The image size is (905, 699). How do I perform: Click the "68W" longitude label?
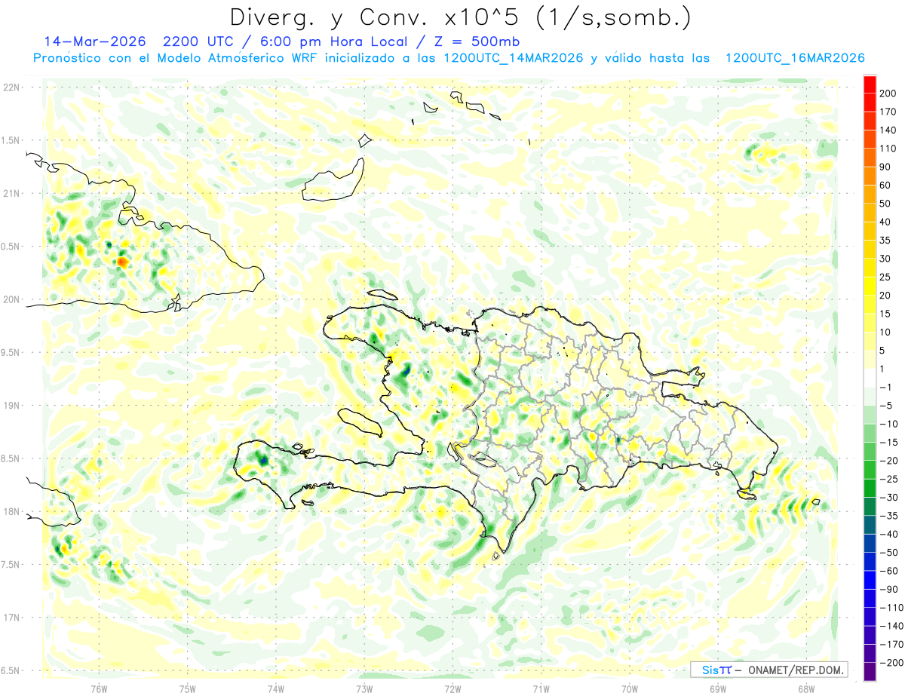pyautogui.click(x=806, y=689)
